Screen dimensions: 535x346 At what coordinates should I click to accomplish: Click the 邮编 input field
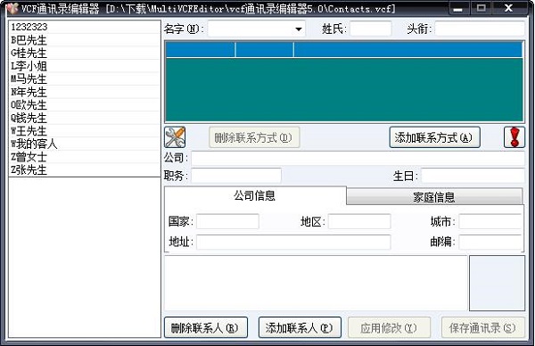point(490,242)
